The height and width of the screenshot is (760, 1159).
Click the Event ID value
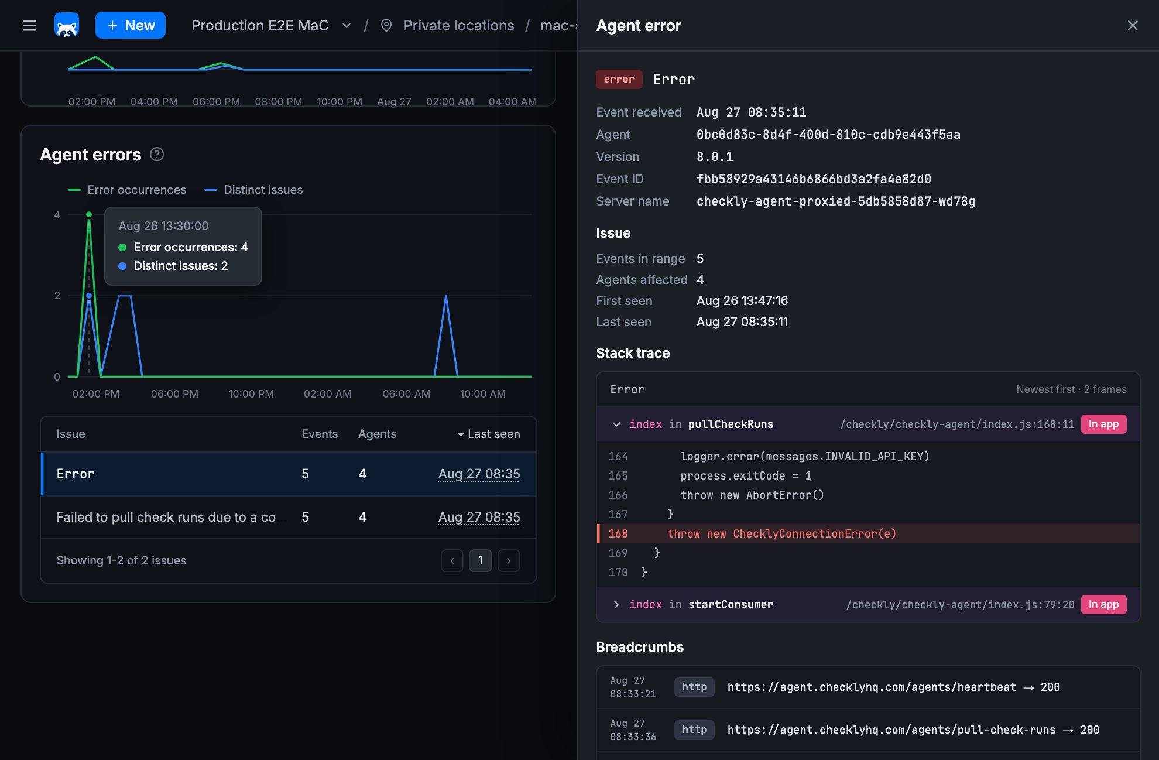[814, 179]
